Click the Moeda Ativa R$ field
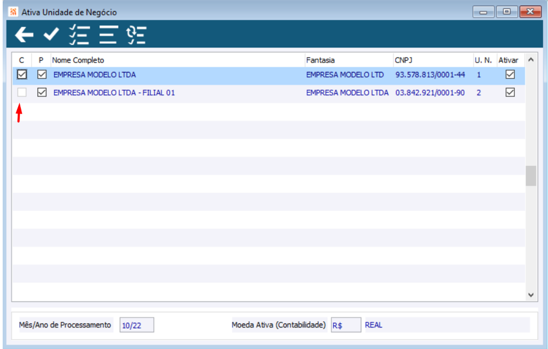Image resolution: width=548 pixels, height=349 pixels. (346, 325)
